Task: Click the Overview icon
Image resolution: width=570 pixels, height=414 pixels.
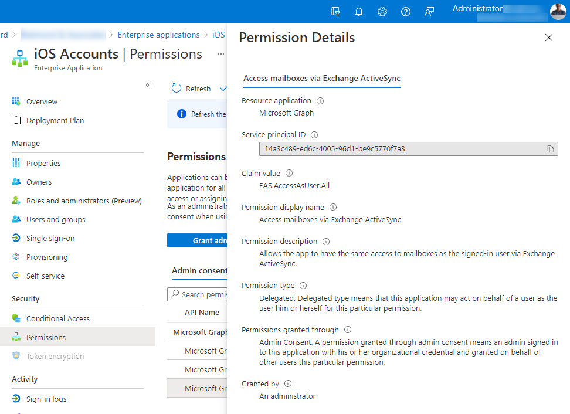Action: tap(16, 101)
